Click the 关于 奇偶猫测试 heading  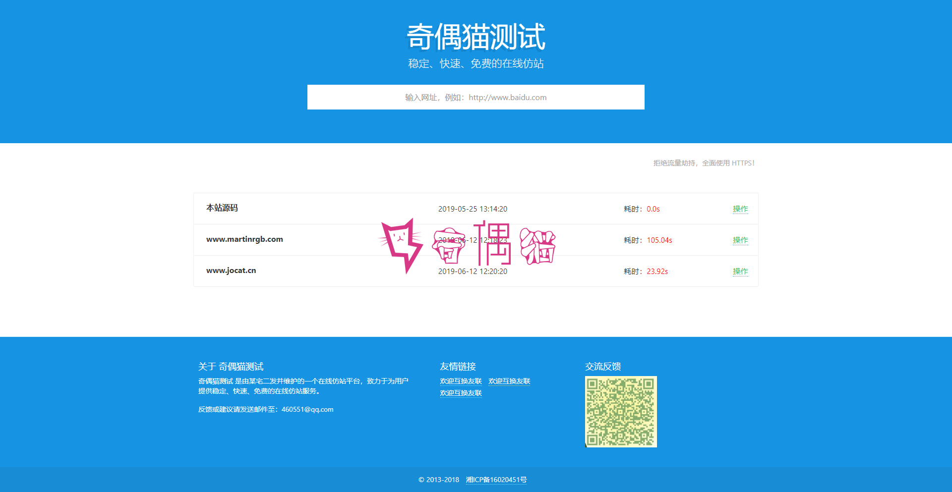(x=231, y=367)
